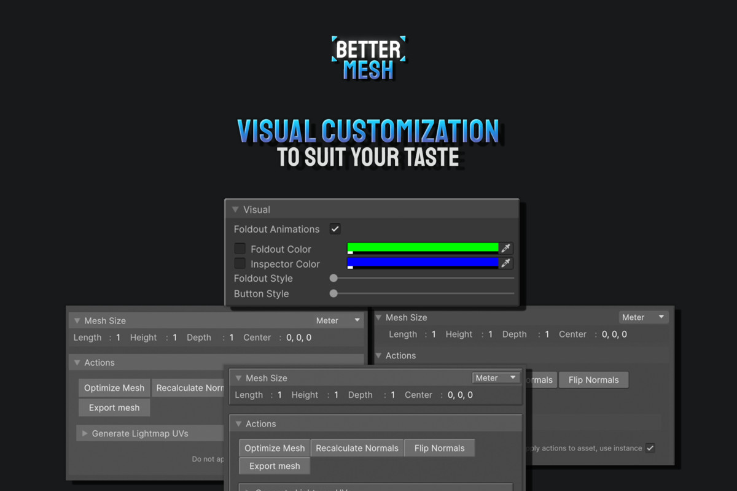Collapse Mesh Size foldout in the left panel
Viewport: 737px width, 491px height.
[x=77, y=320]
